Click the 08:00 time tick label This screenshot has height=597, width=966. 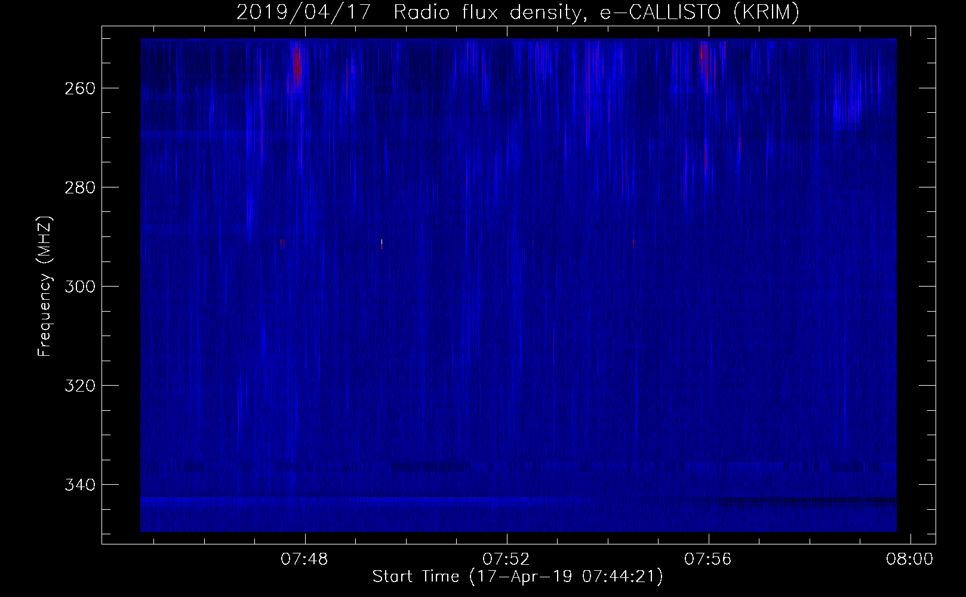pos(909,559)
